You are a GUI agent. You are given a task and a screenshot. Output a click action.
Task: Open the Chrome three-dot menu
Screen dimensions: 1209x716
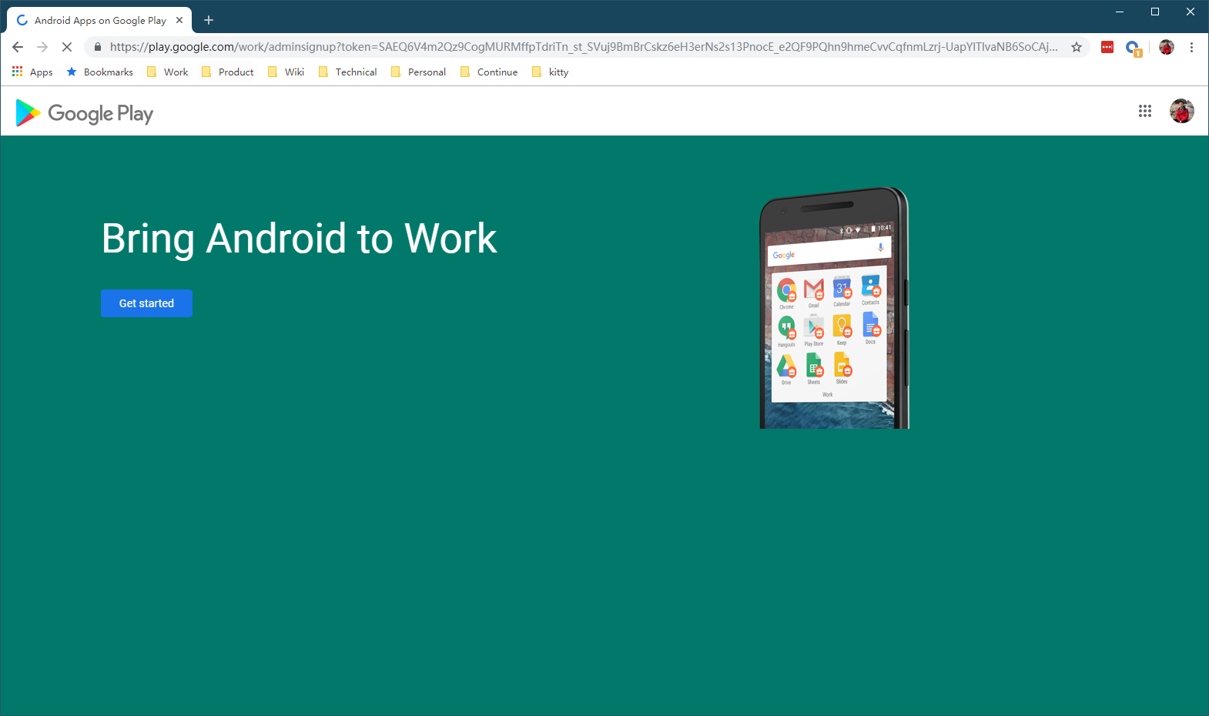point(1191,47)
